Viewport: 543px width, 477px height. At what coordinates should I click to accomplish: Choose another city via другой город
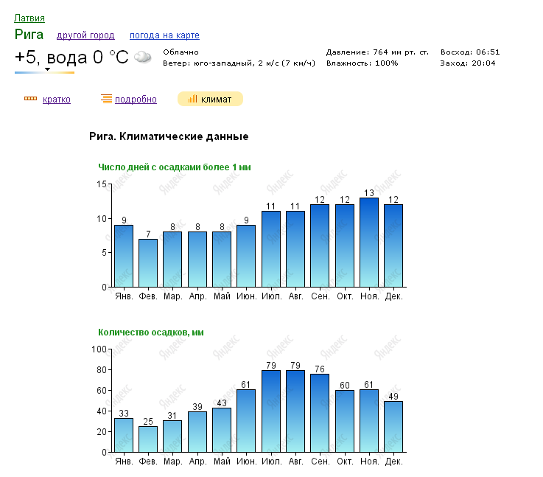[x=85, y=35]
